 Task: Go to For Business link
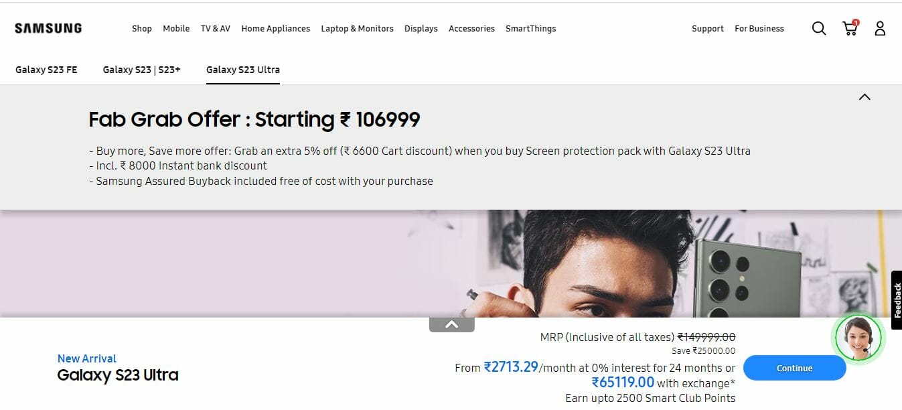[759, 29]
